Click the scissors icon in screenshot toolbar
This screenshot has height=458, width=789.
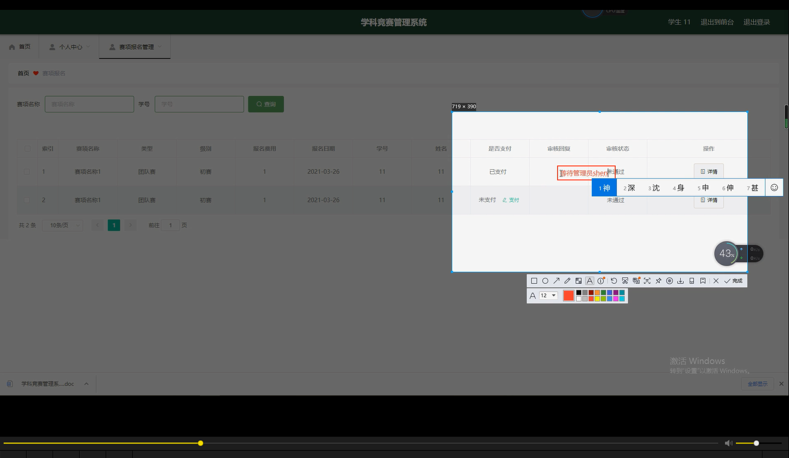[625, 281]
